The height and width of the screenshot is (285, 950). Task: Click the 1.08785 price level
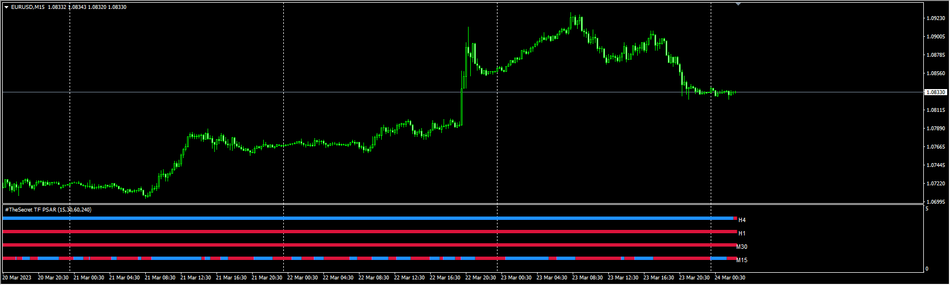936,55
